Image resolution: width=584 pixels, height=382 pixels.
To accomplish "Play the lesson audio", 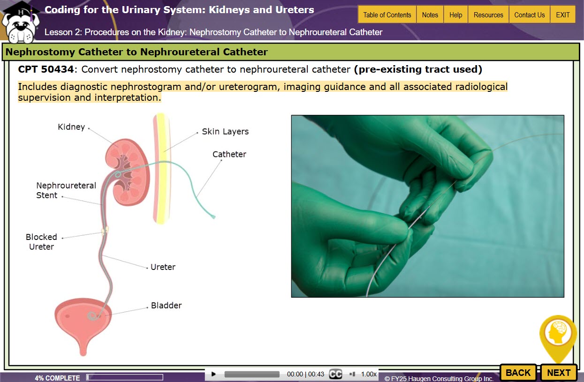I will pos(214,374).
